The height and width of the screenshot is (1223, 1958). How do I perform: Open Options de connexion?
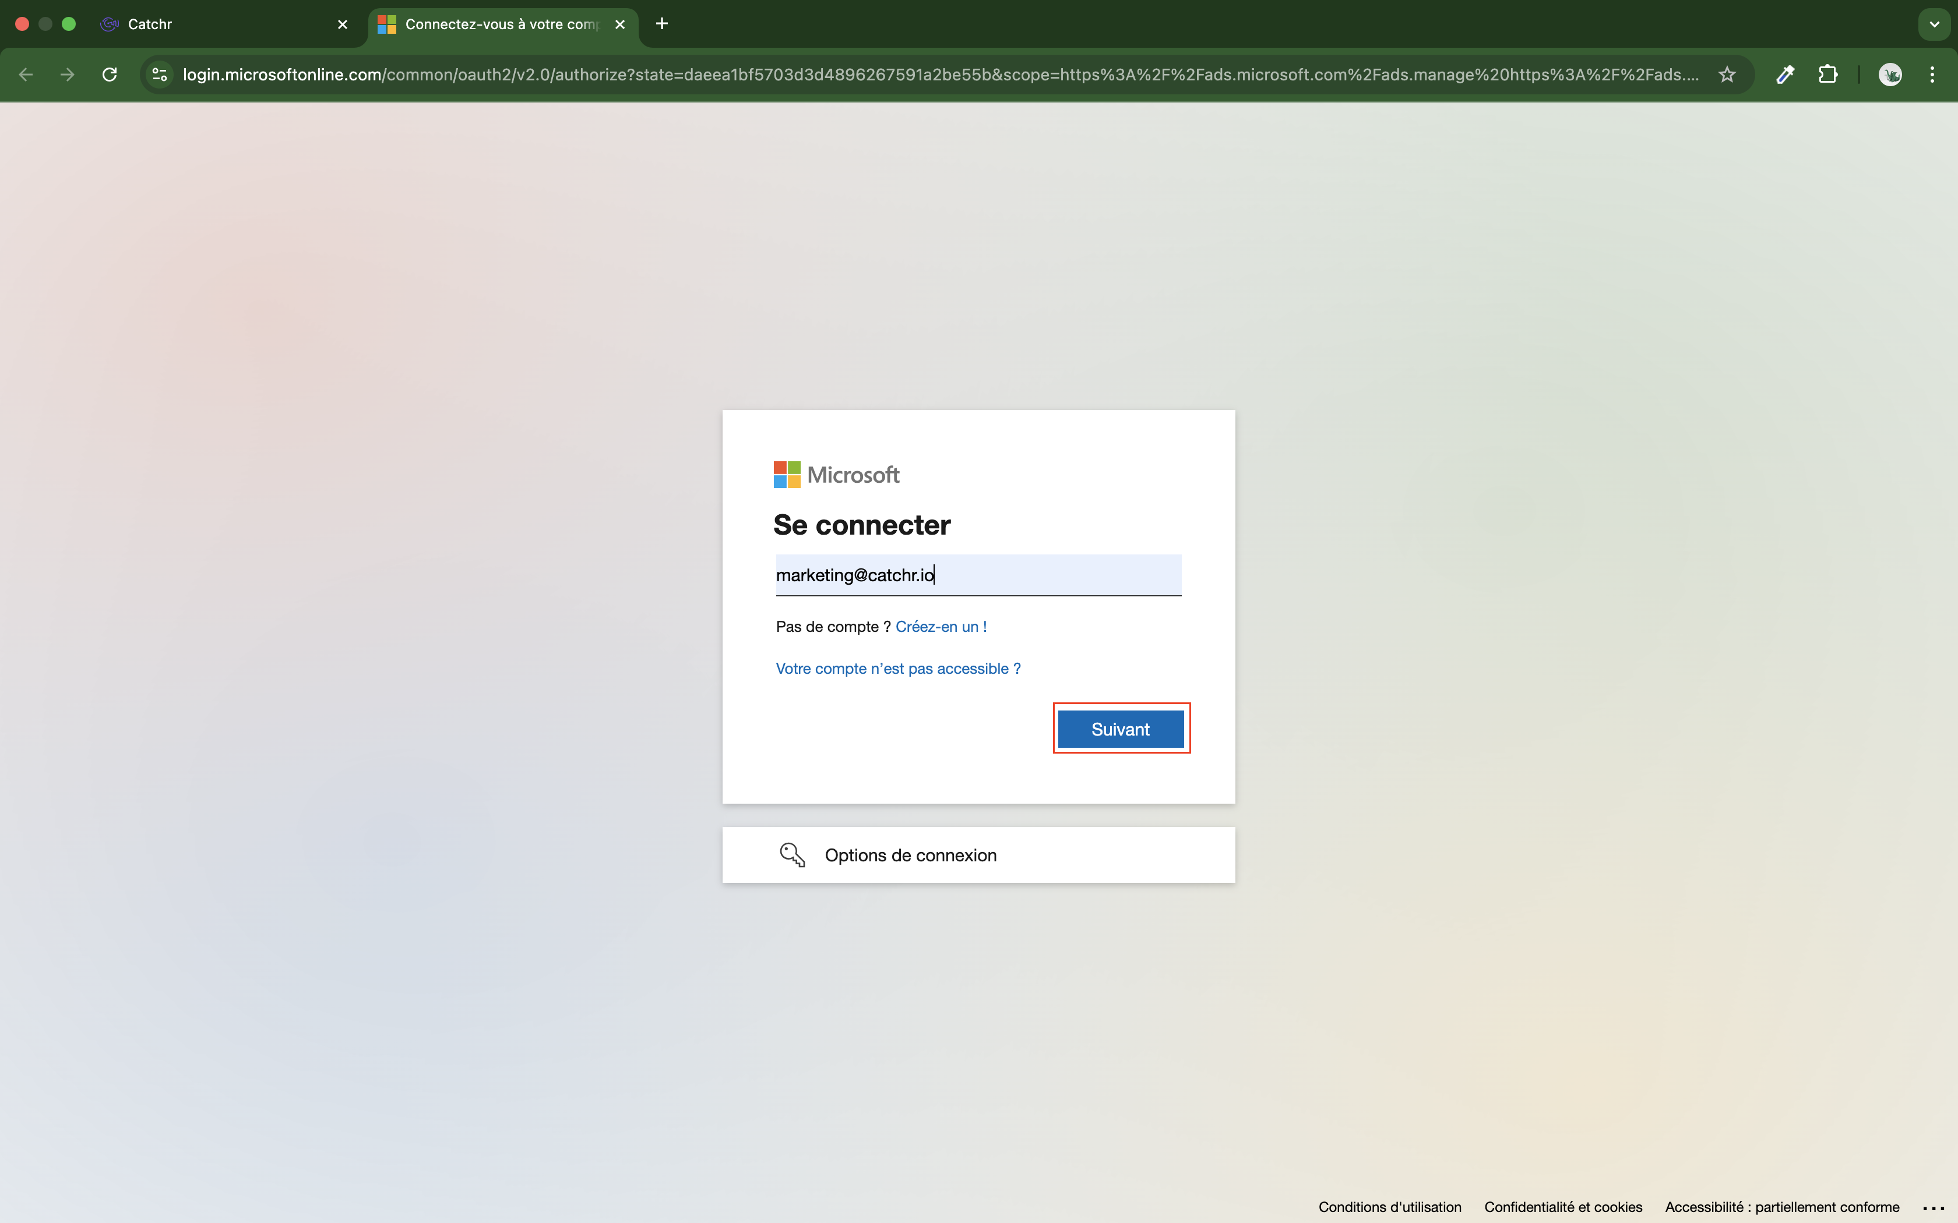click(978, 855)
